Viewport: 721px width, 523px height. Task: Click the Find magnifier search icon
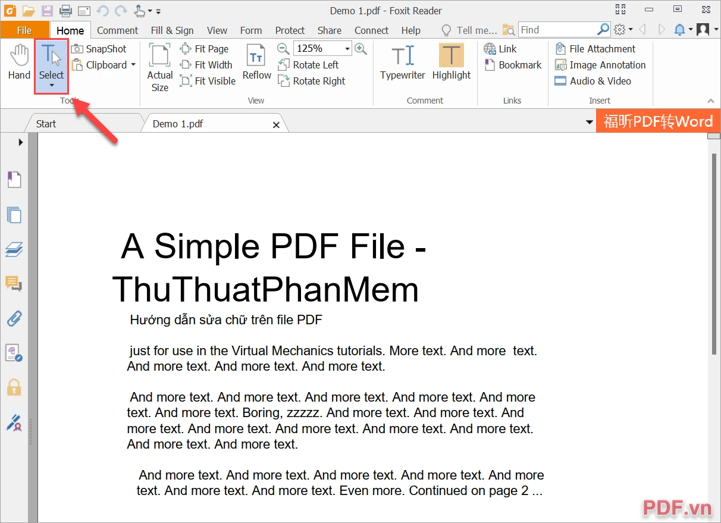(603, 30)
